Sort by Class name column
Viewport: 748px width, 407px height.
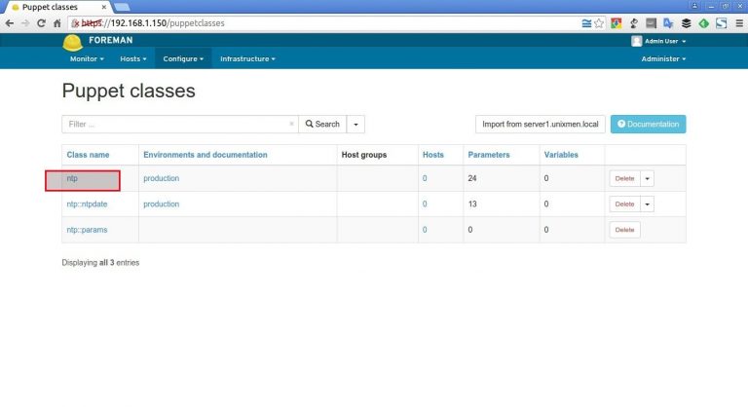tap(88, 155)
